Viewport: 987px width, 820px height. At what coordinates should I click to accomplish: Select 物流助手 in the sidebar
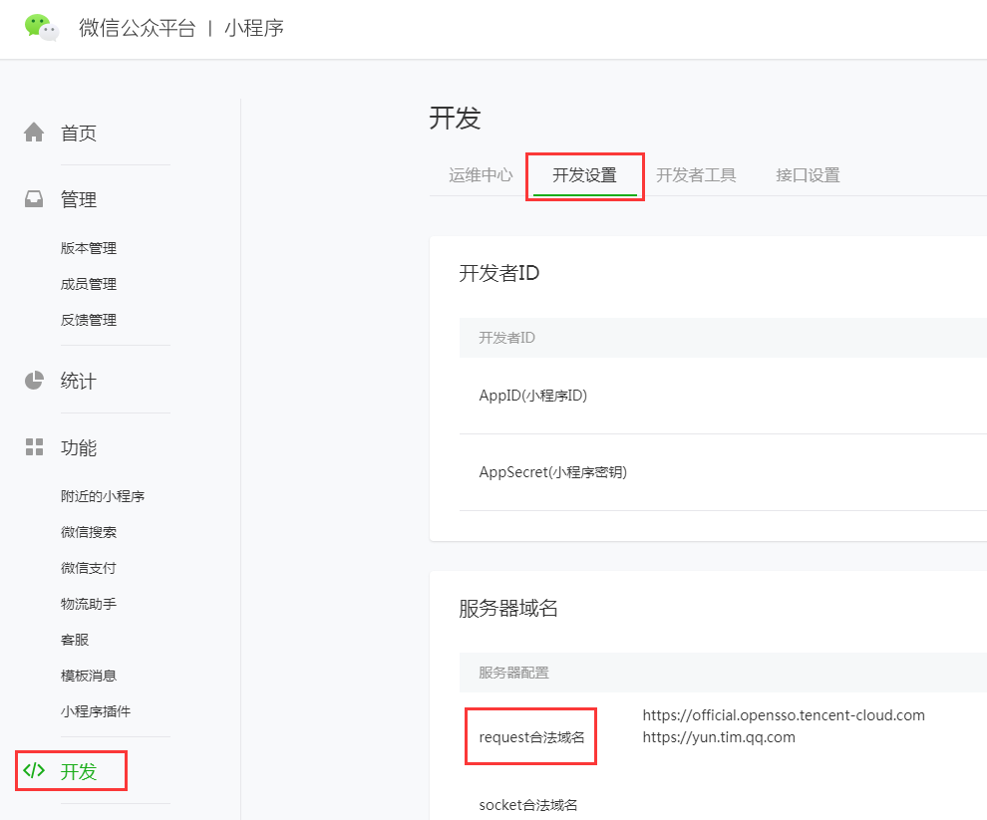[x=89, y=604]
